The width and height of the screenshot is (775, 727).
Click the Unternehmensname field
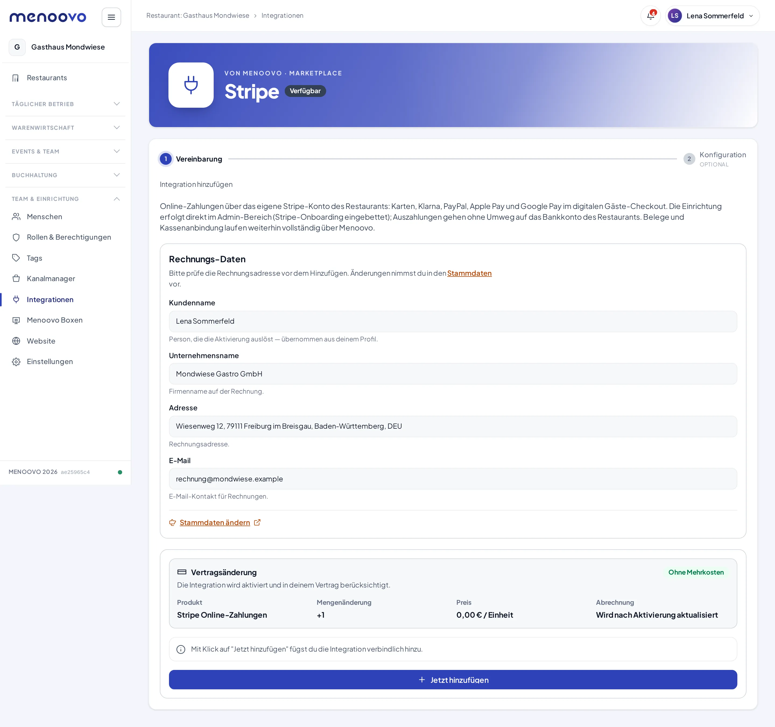[453, 374]
